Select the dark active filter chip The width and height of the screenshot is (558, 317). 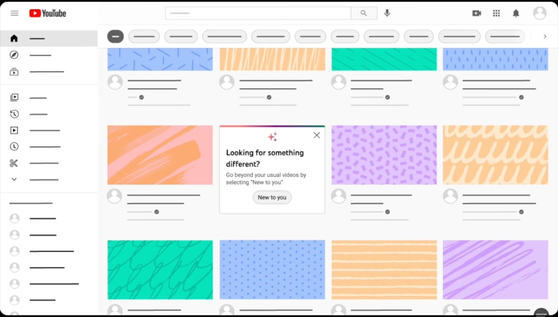116,36
